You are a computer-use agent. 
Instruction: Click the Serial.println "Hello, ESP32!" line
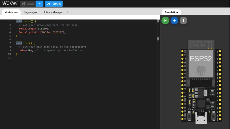point(42,32)
